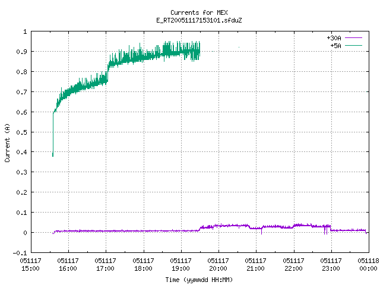Click the x-axis label 'Time (yymmdd HH:MM)'
The image size is (380, 285).
click(199, 280)
